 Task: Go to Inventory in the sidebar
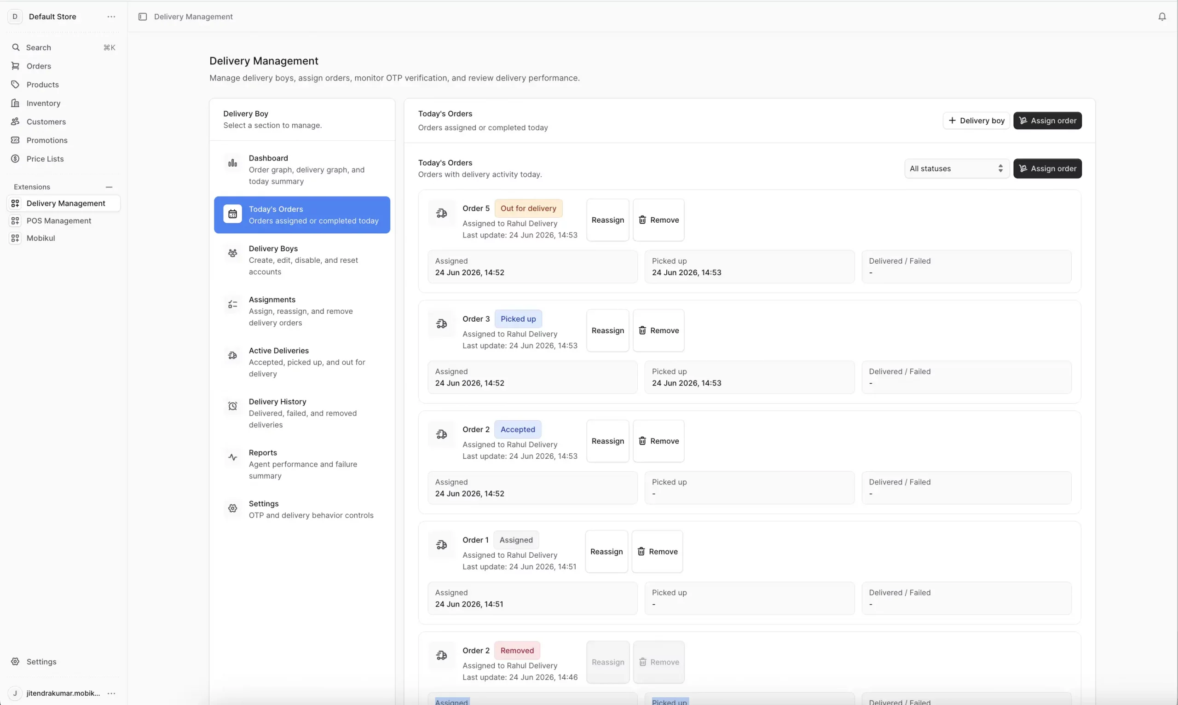pyautogui.click(x=64, y=103)
